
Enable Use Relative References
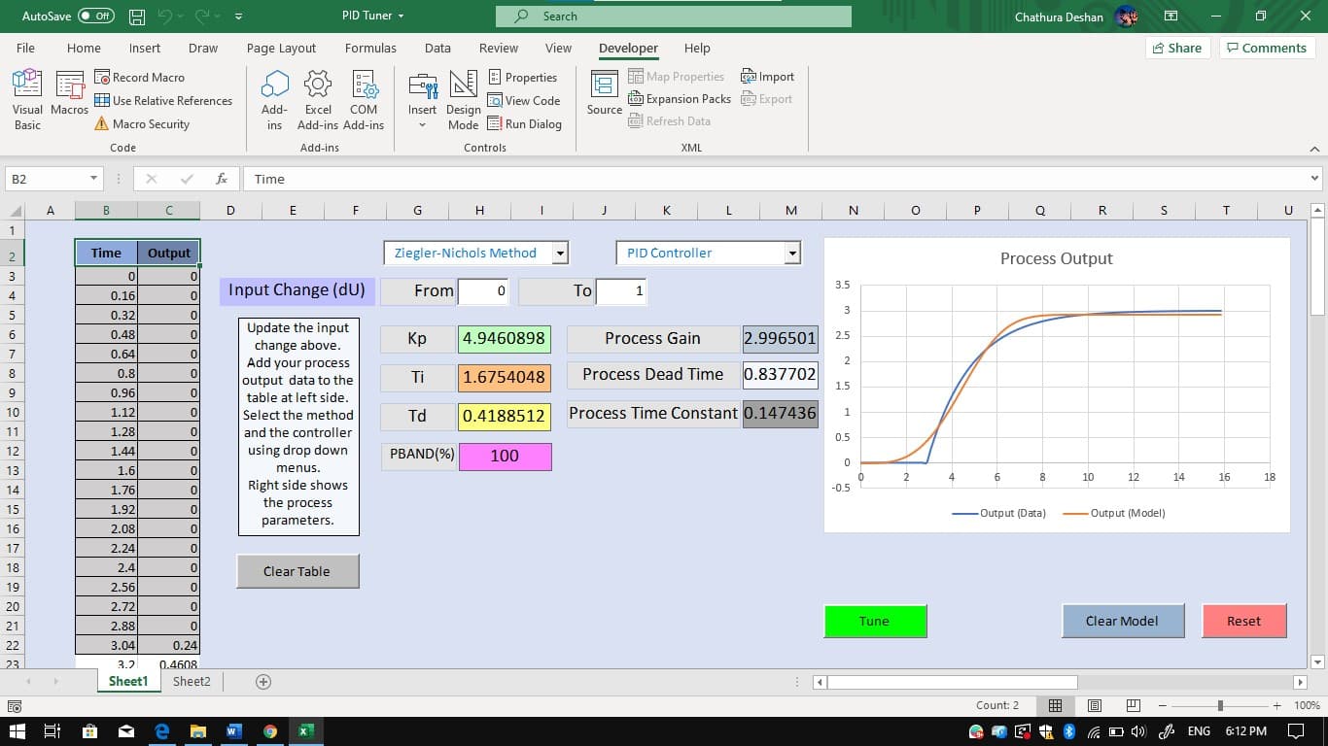(163, 100)
